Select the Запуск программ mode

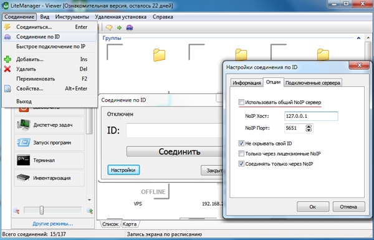point(49,143)
